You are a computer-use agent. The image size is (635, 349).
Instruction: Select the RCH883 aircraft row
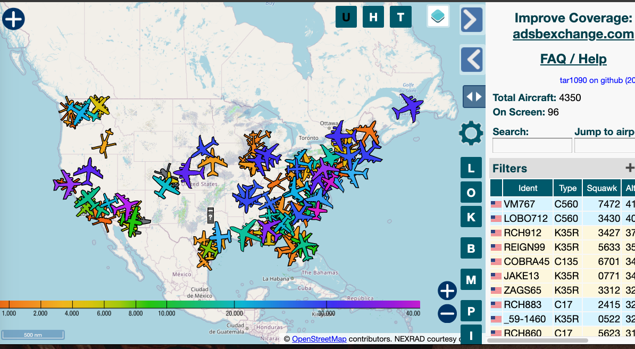coord(562,305)
